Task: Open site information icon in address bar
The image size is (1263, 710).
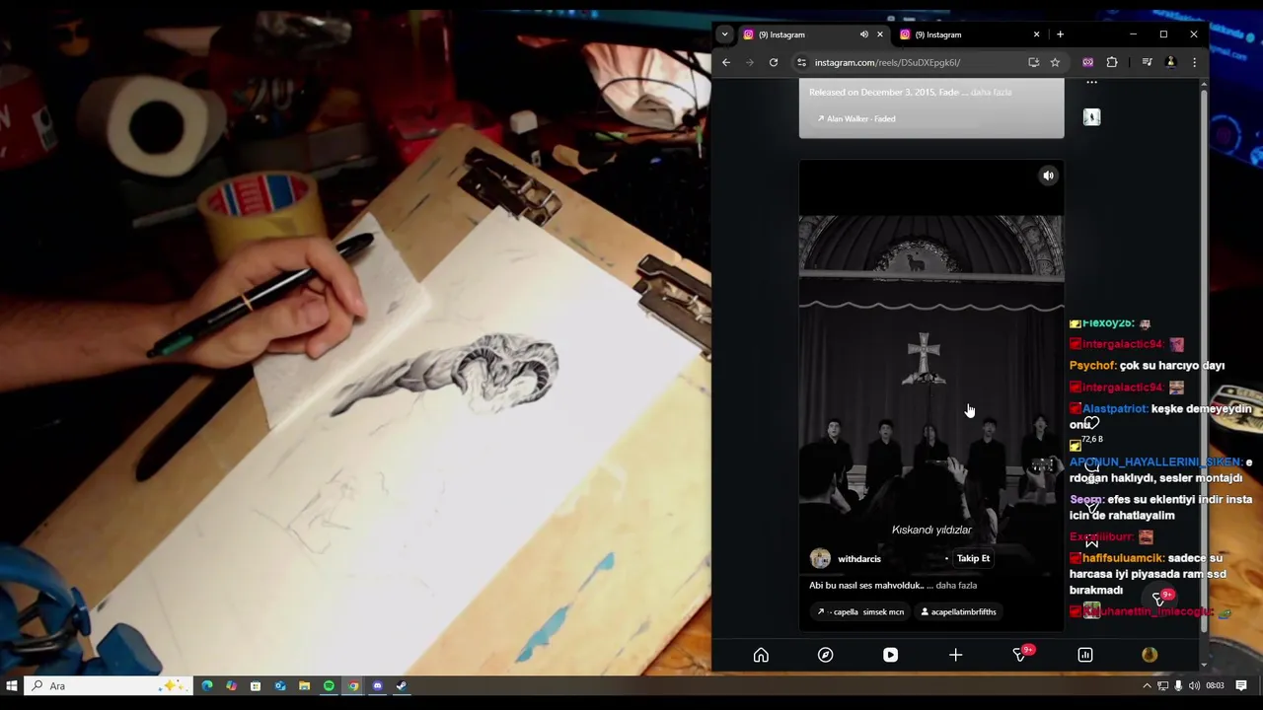Action: tap(801, 62)
